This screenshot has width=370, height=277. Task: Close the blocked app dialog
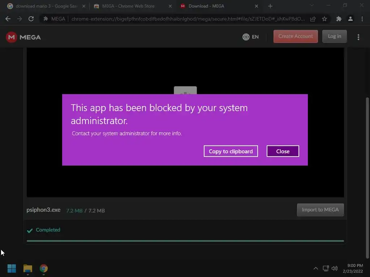point(283,151)
